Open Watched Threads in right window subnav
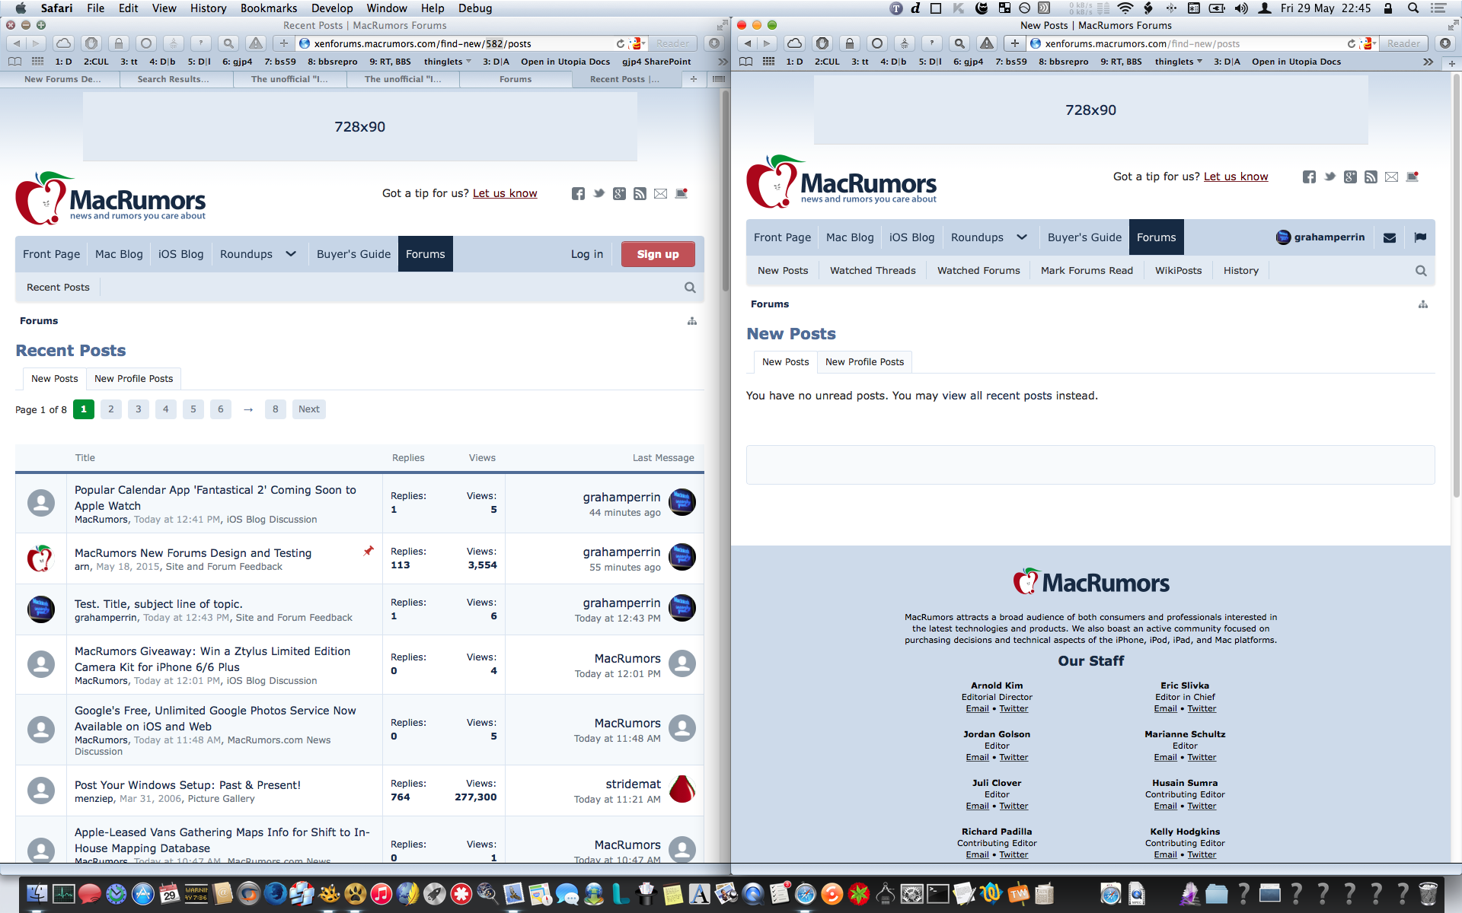The image size is (1462, 913). [x=873, y=271]
